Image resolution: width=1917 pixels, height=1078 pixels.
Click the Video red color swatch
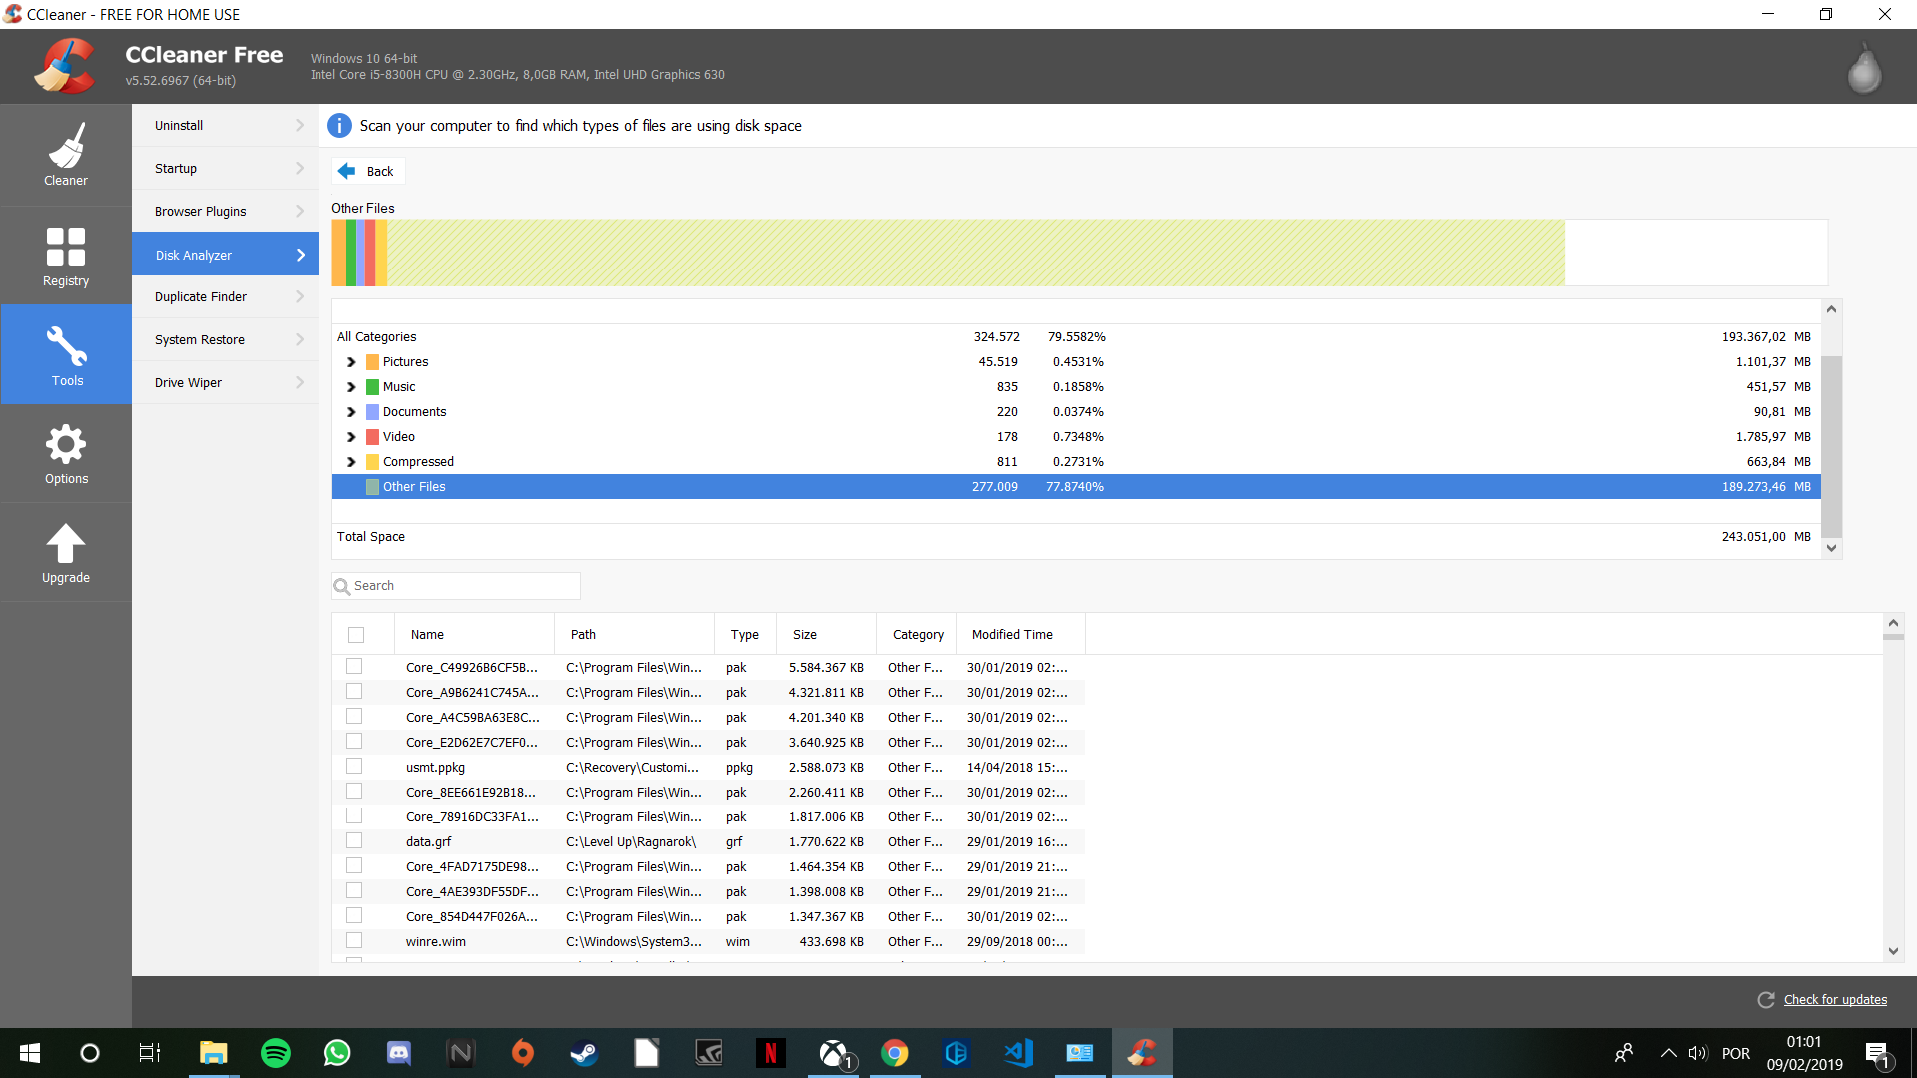click(x=372, y=437)
